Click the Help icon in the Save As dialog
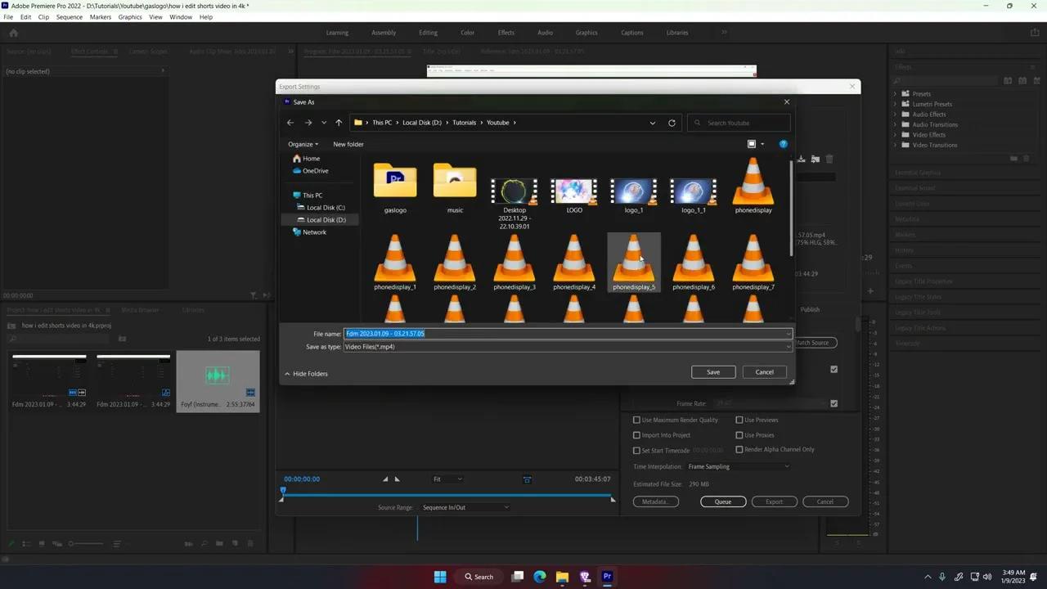The width and height of the screenshot is (1047, 589). pos(783,144)
